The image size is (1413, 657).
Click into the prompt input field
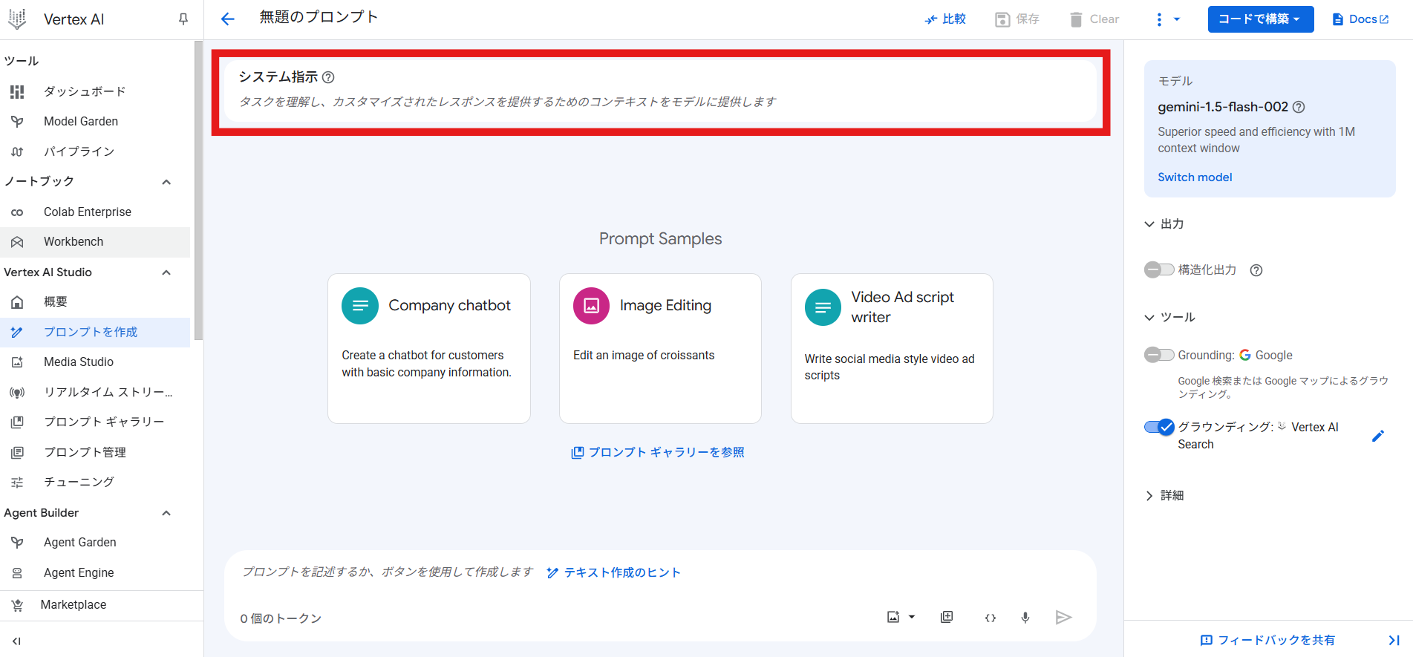[x=387, y=572]
